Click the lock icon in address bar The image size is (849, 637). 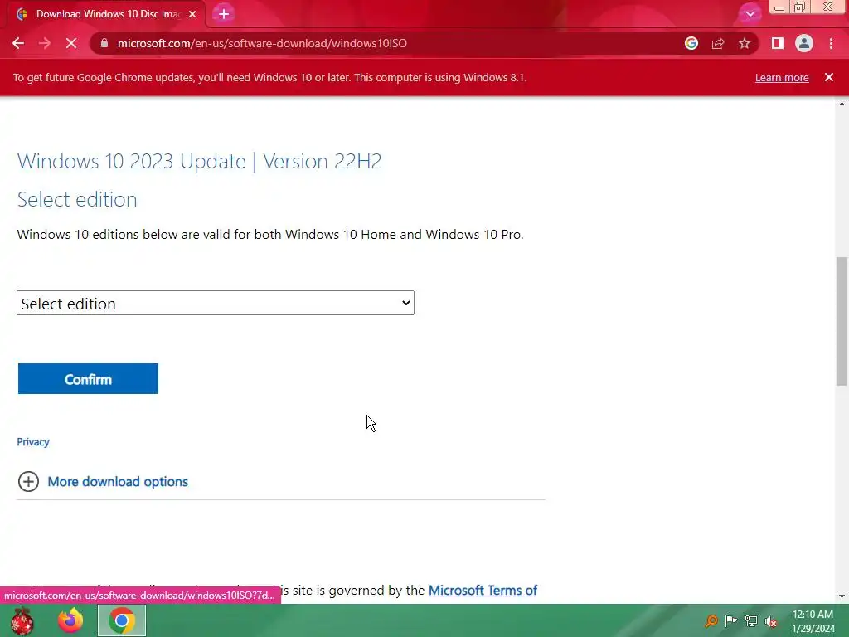click(x=104, y=43)
